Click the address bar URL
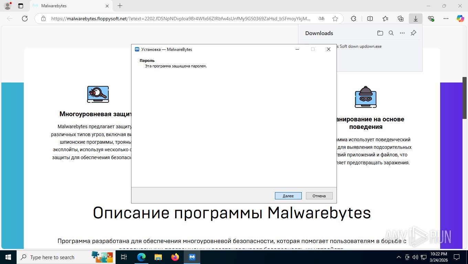The image size is (468, 264). pos(181,19)
